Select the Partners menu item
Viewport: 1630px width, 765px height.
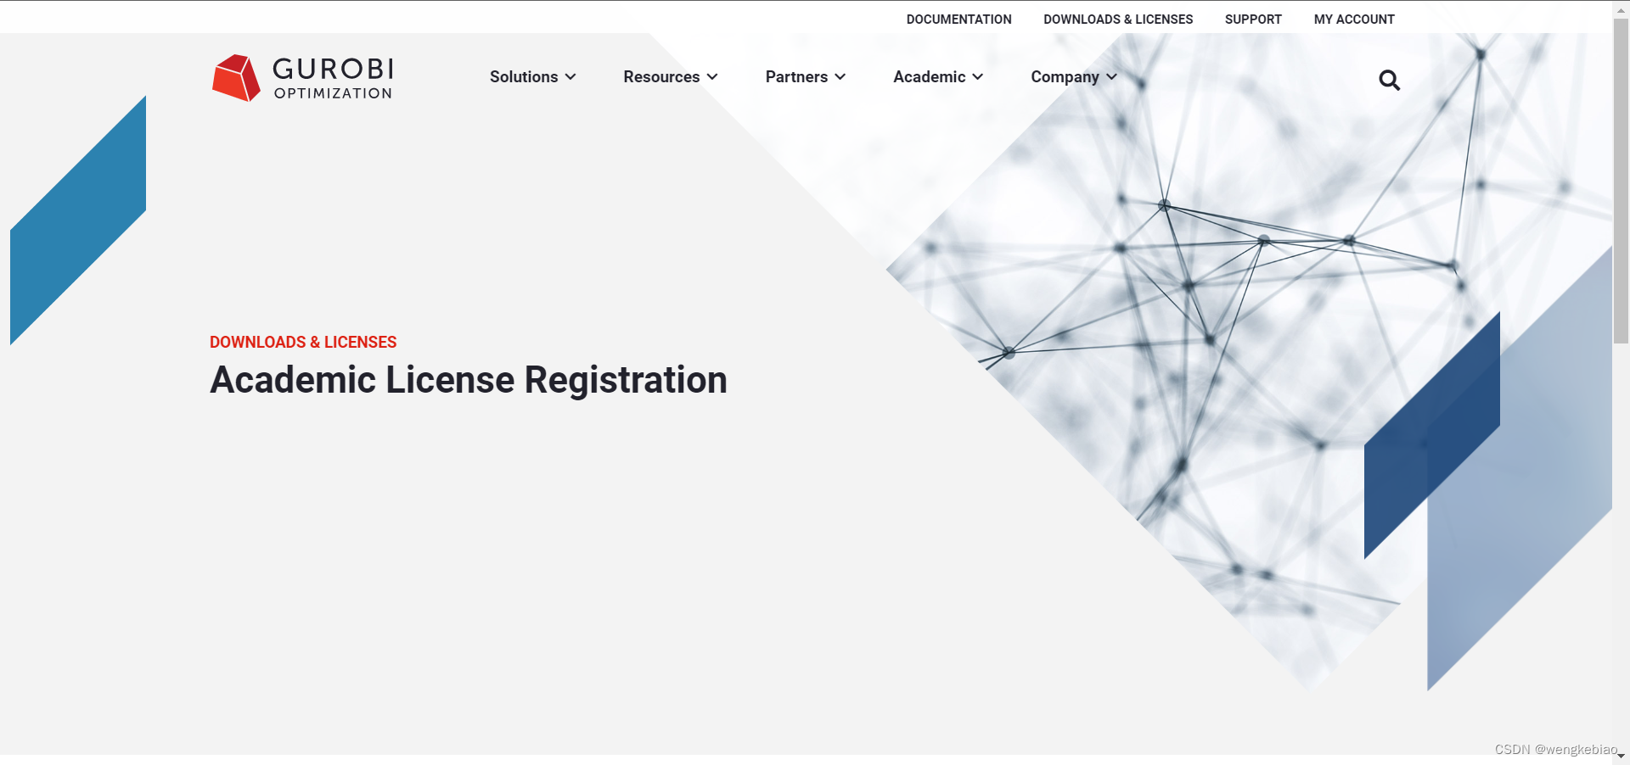tap(797, 76)
